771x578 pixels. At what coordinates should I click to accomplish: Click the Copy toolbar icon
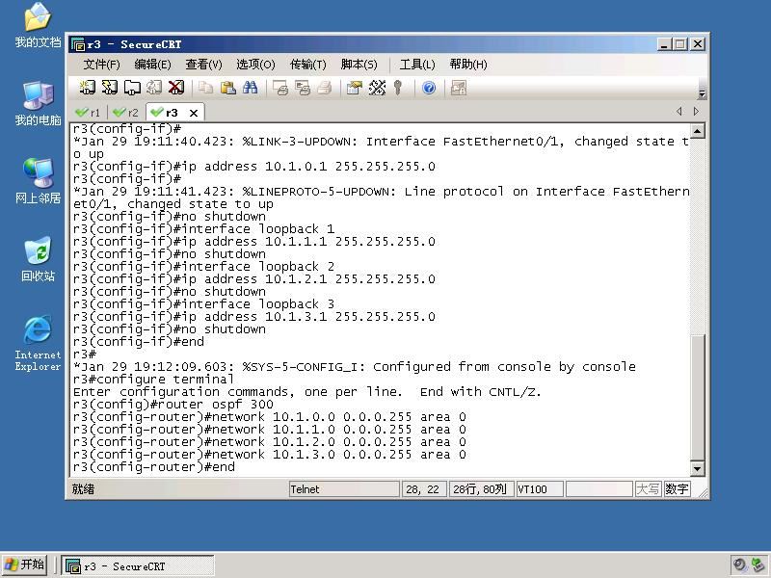pos(205,88)
